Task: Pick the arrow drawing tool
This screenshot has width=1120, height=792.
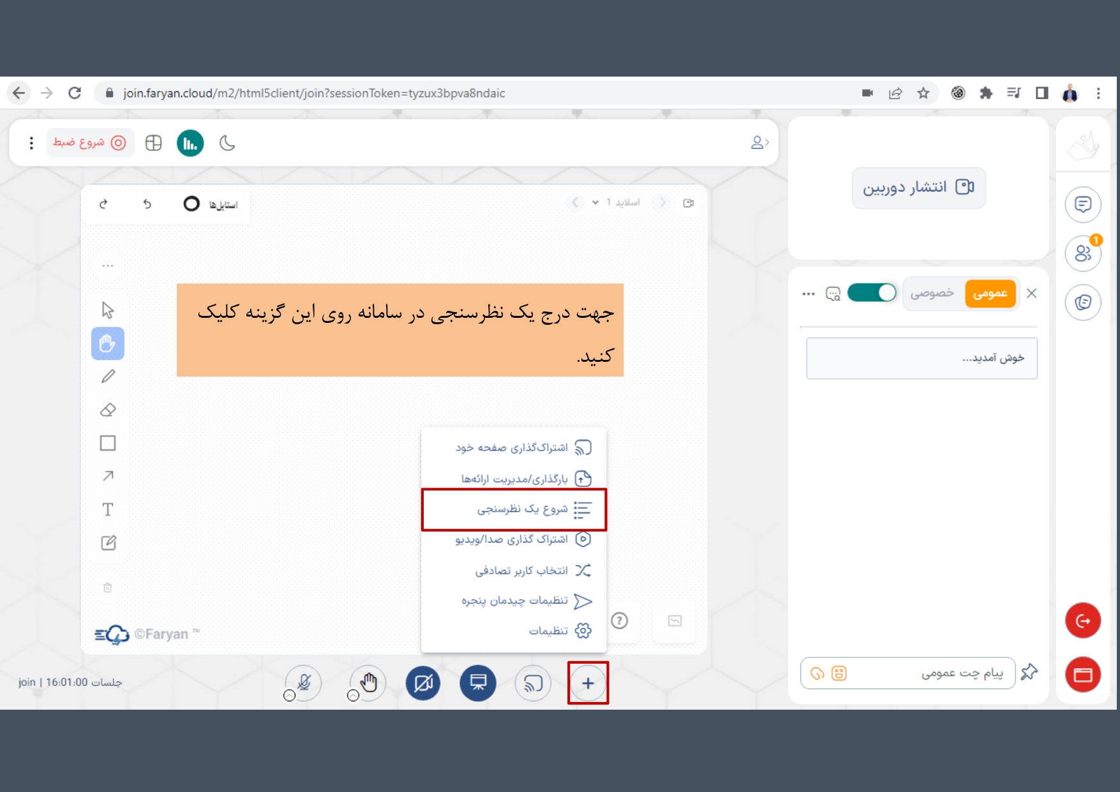Action: 108,476
